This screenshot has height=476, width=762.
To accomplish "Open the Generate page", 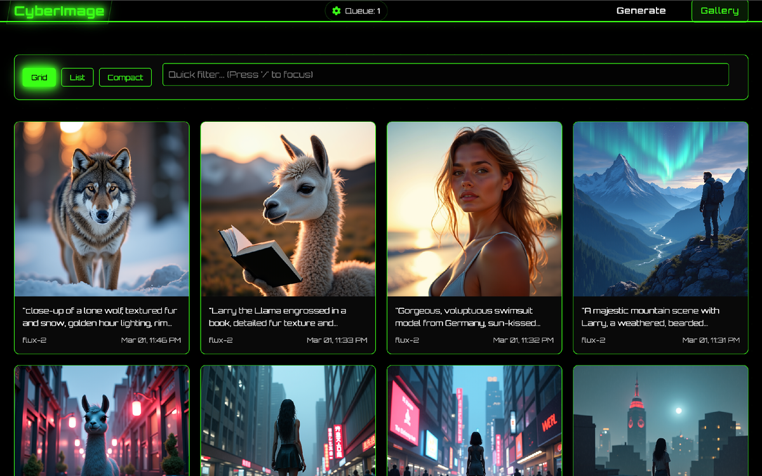I will [x=641, y=11].
